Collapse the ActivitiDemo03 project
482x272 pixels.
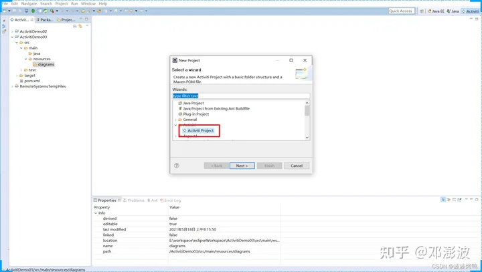click(x=12, y=37)
